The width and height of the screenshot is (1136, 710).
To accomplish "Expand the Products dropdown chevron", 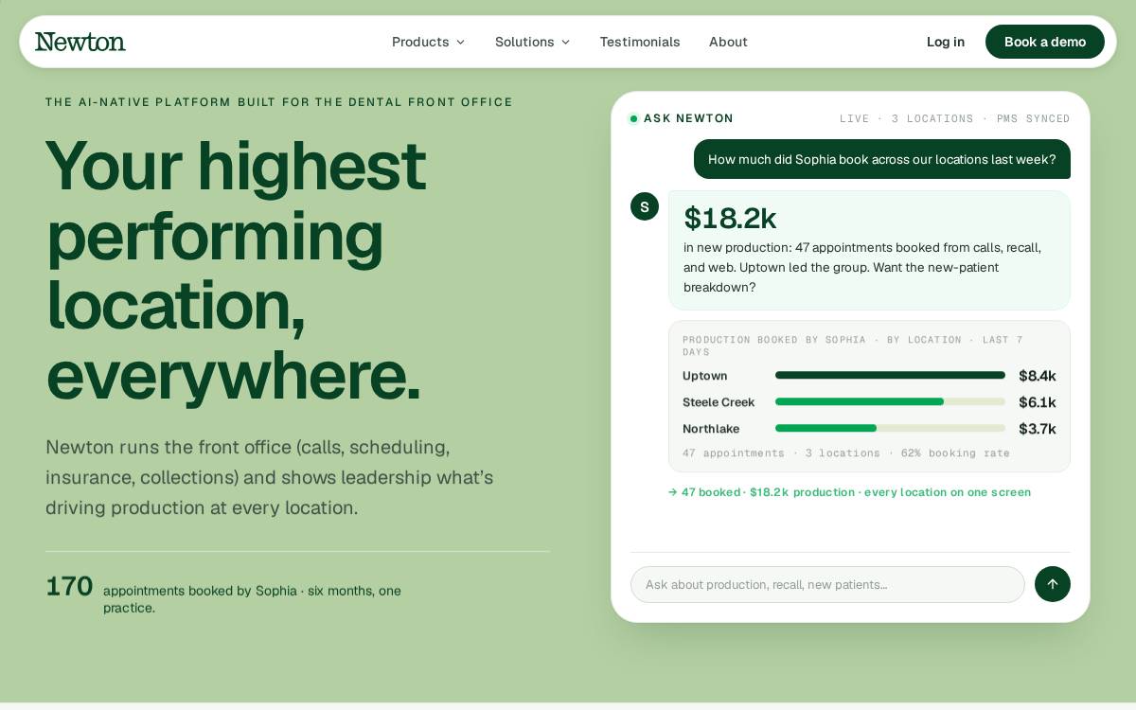I will click(x=460, y=42).
